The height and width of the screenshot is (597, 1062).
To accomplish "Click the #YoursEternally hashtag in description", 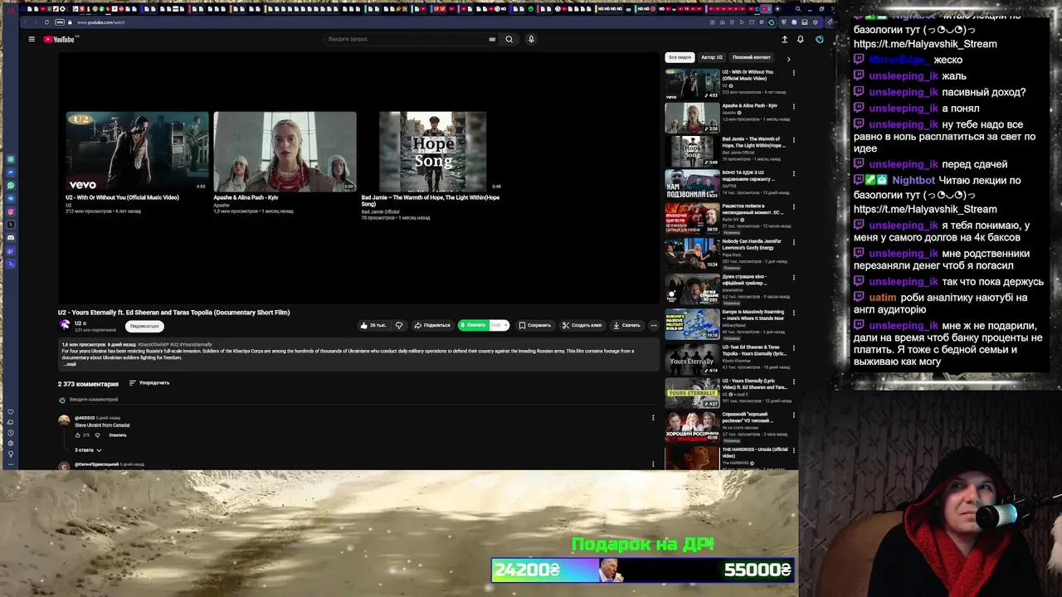I will click(196, 344).
